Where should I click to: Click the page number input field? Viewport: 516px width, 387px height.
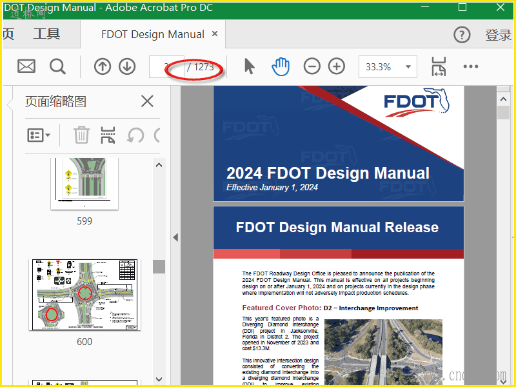point(166,67)
